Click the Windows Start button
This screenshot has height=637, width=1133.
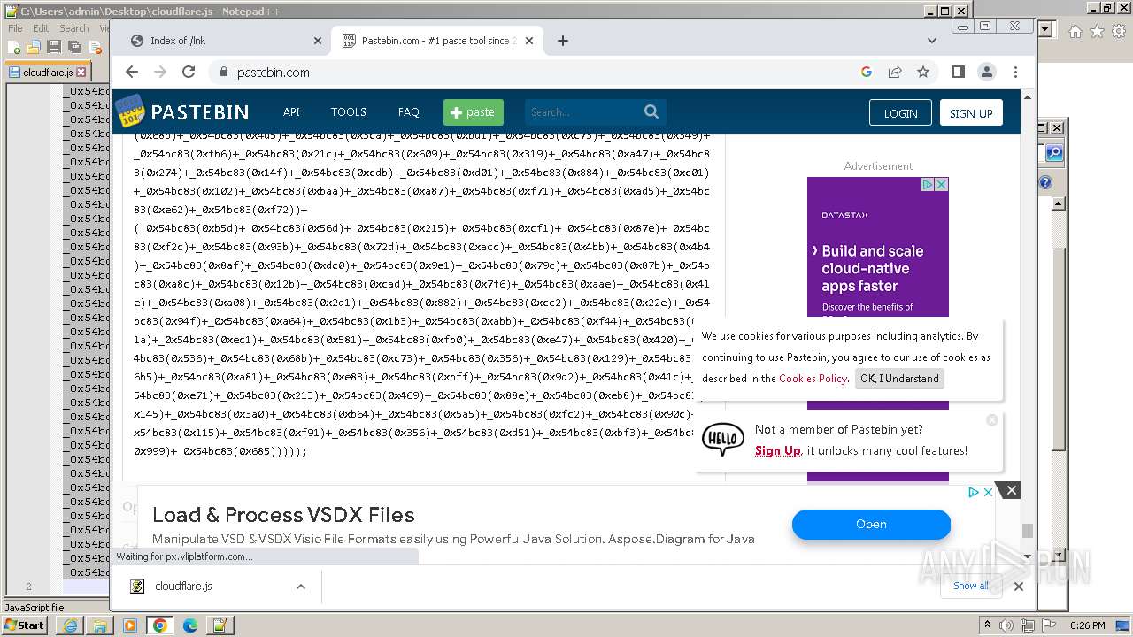tap(25, 625)
